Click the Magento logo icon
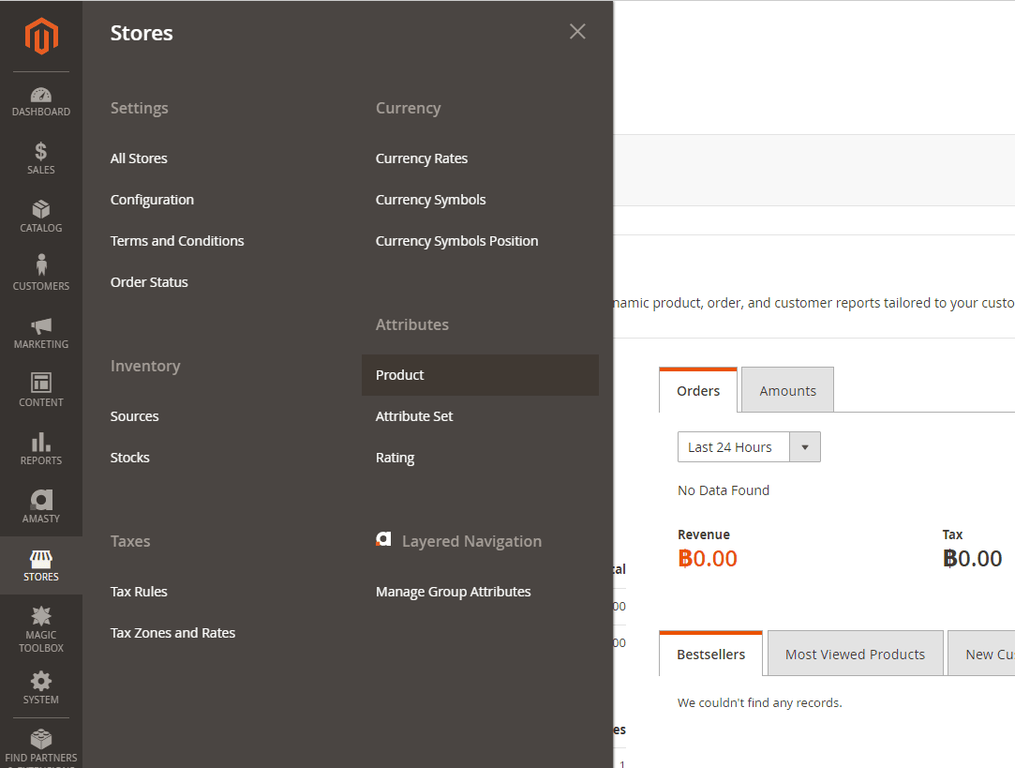This screenshot has height=768, width=1015. click(x=41, y=37)
